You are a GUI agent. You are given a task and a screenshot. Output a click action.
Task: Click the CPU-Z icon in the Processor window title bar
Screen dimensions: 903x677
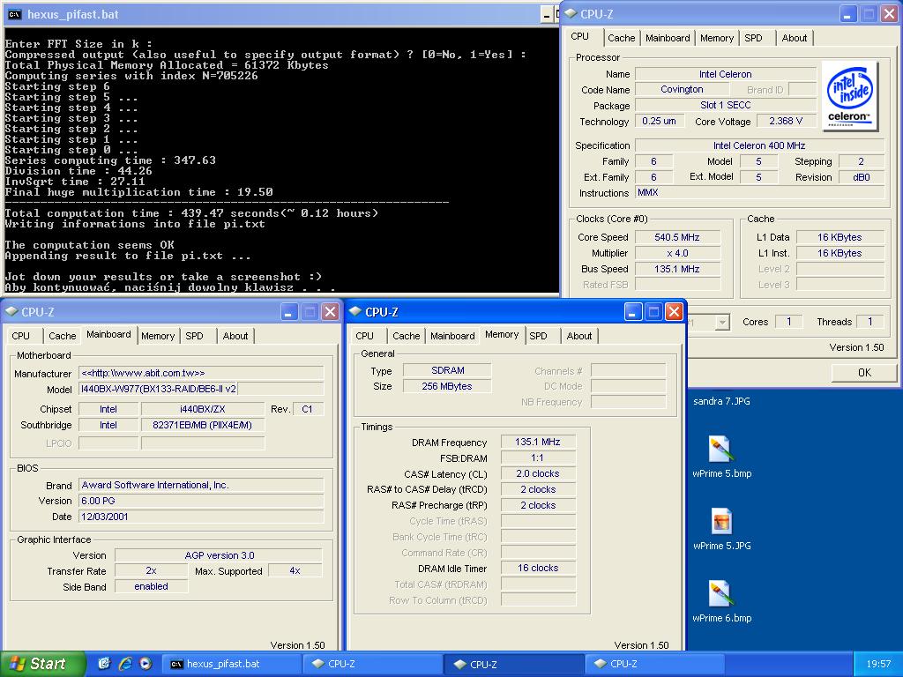point(571,14)
